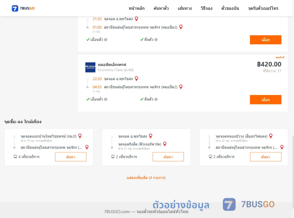Search trips from จุดจอดหนองบัวง with ค้นหา

pos(265,157)
